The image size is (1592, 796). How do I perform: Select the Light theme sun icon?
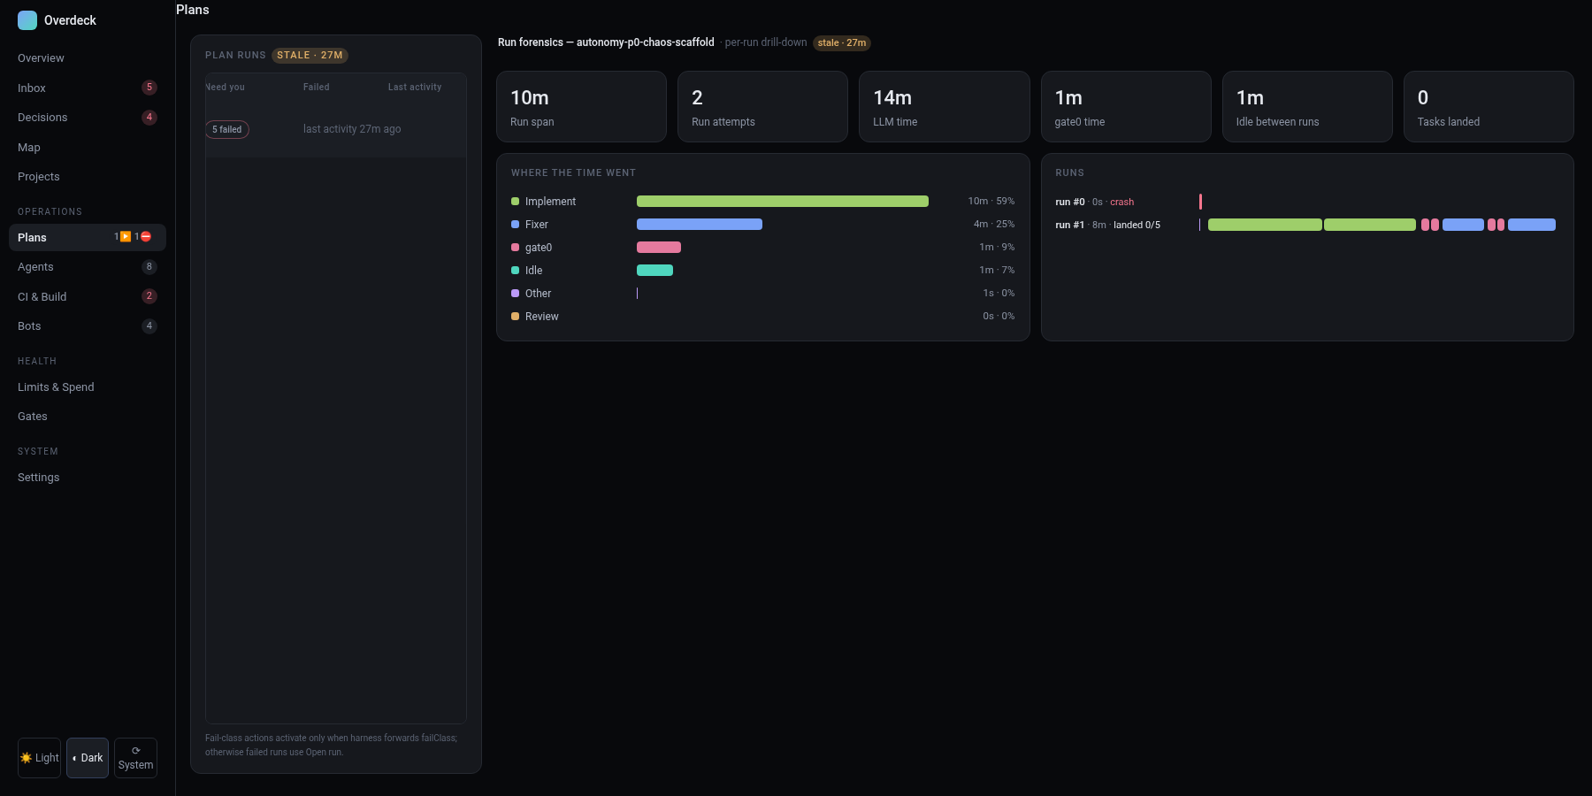point(27,758)
